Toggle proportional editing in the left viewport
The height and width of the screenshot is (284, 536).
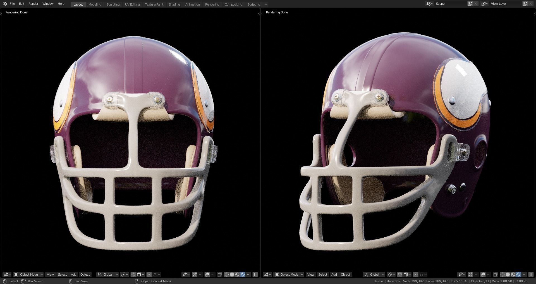pos(149,275)
